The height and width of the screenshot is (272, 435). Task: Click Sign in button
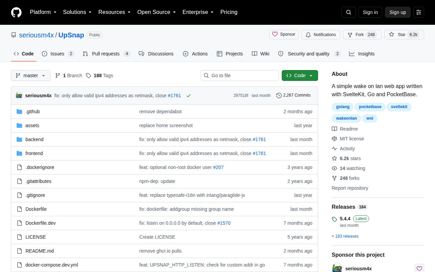point(370,12)
